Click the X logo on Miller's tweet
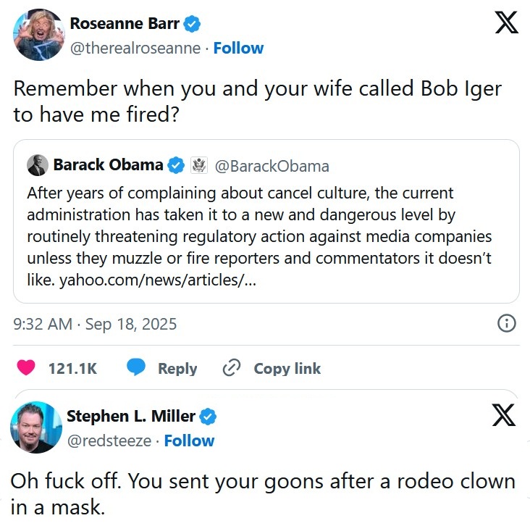This screenshot has width=530, height=526. click(503, 414)
